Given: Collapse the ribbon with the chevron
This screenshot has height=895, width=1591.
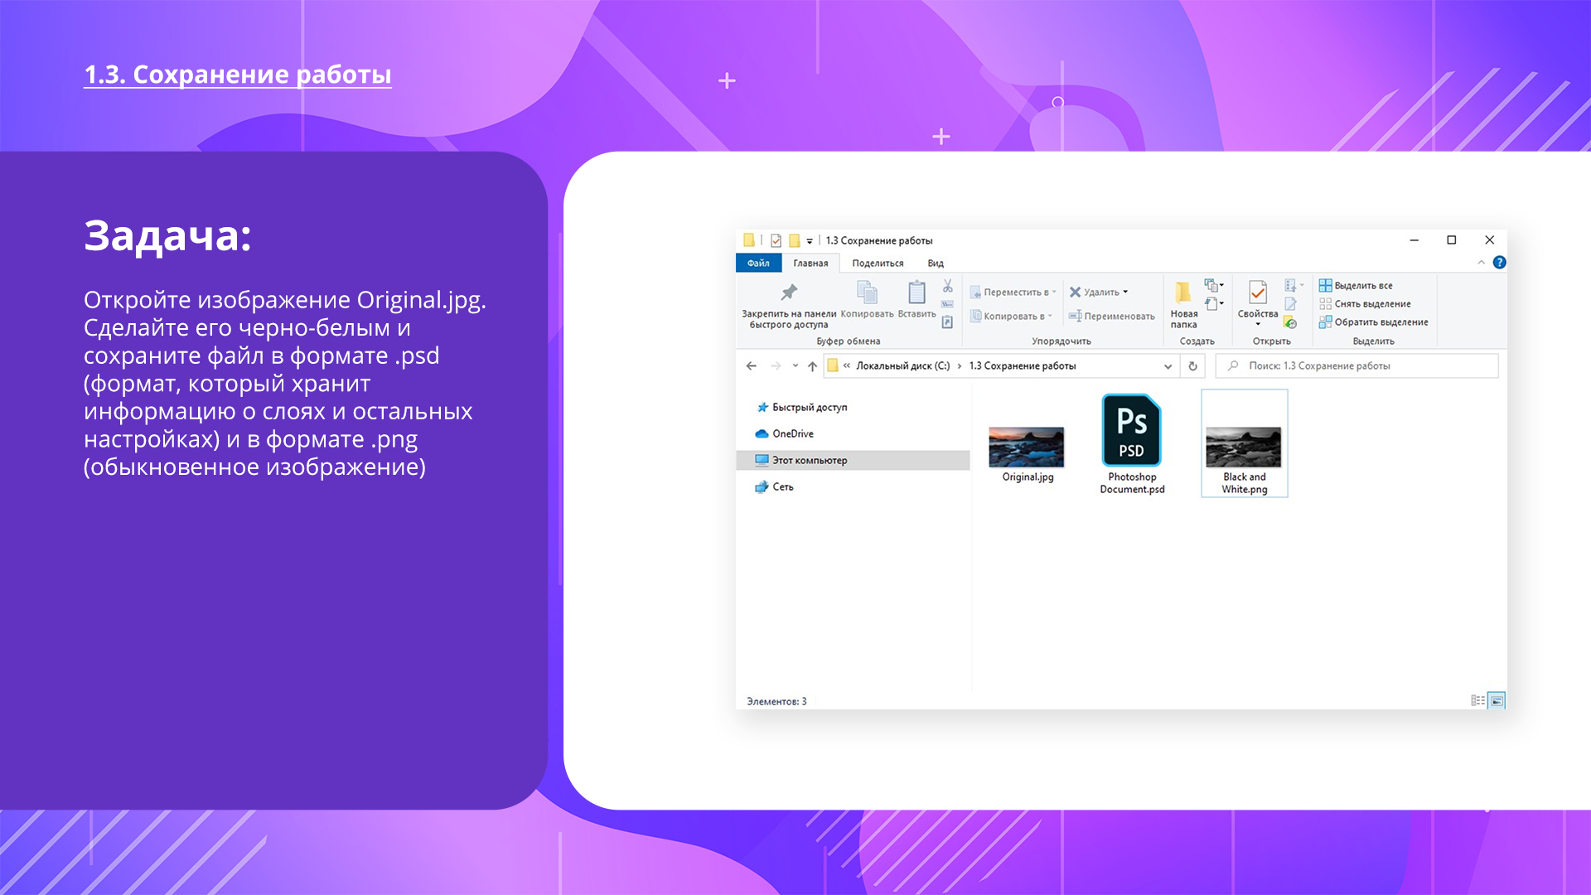Looking at the screenshot, I should [x=1481, y=263].
